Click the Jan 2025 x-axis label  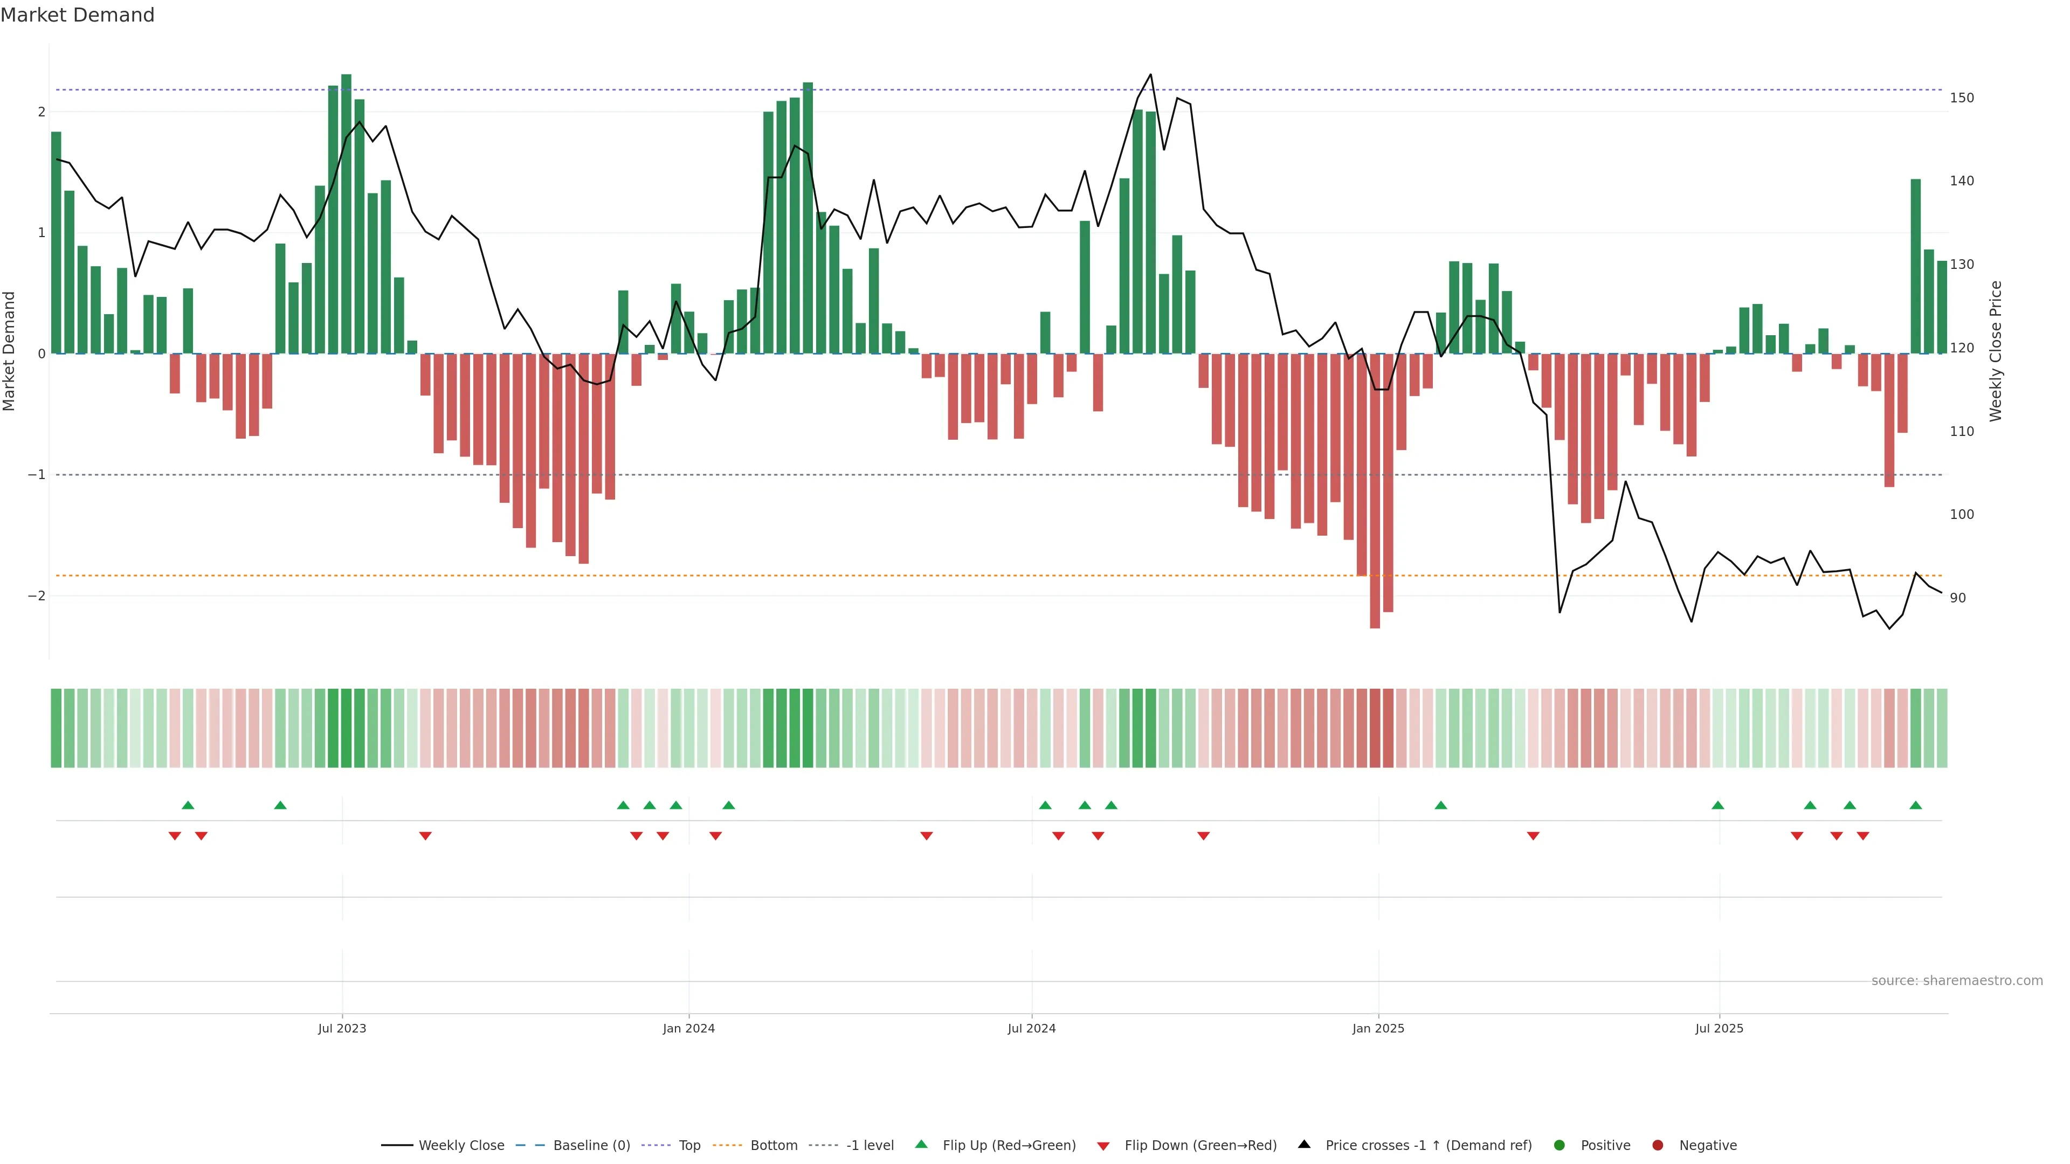click(1378, 1028)
